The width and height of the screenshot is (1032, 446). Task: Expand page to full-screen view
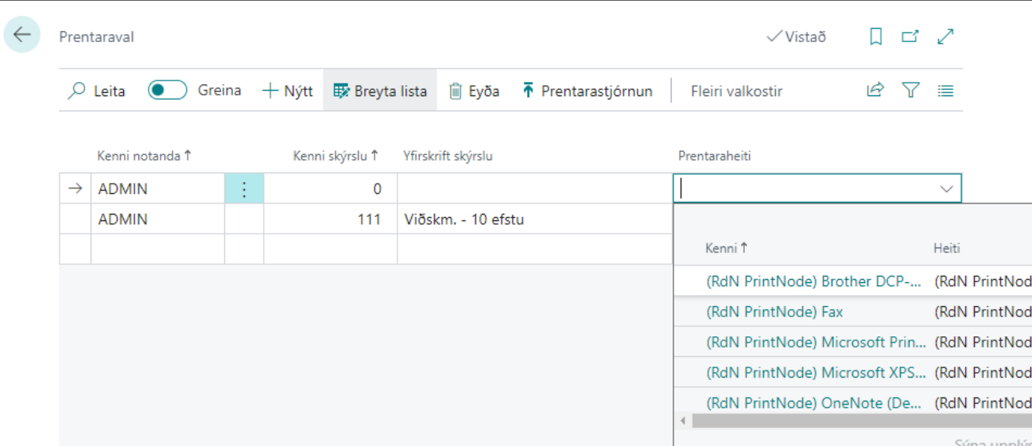[945, 37]
